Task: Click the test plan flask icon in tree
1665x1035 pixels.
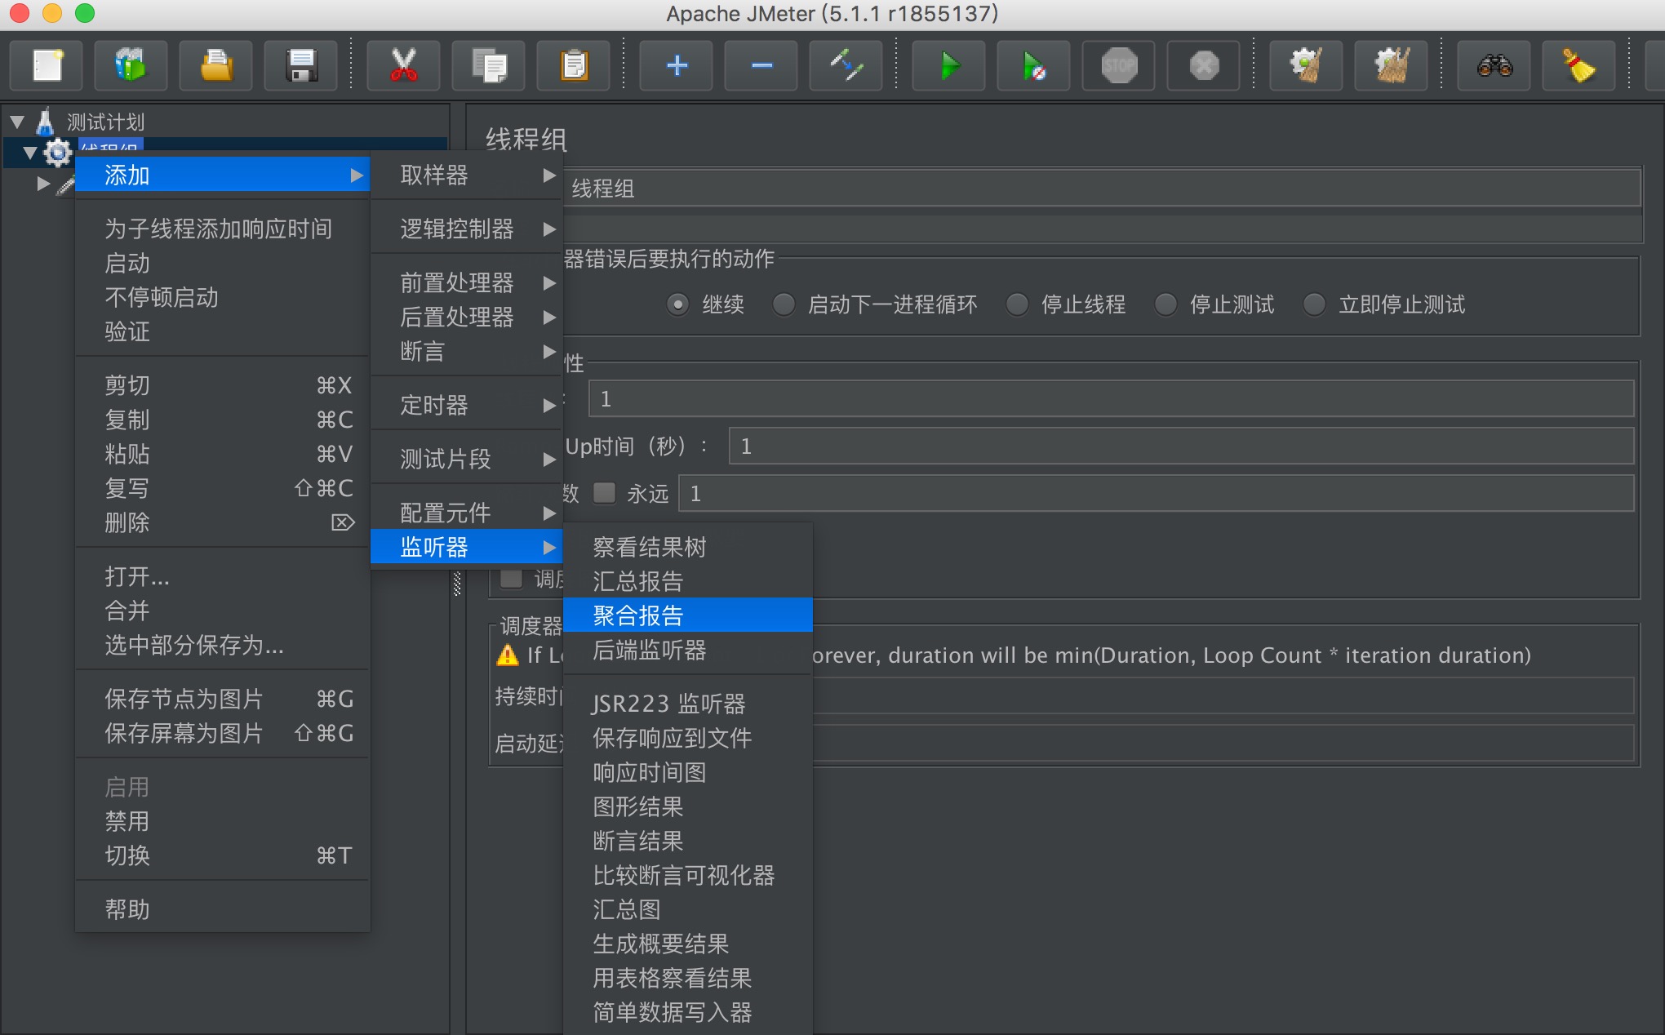Action: (x=45, y=122)
